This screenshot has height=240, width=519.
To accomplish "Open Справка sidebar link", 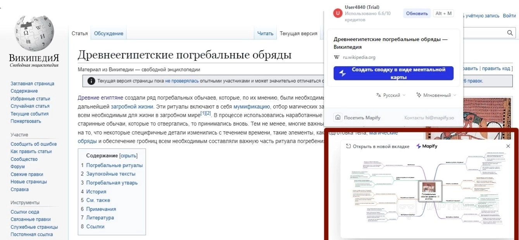I will 19,189.
